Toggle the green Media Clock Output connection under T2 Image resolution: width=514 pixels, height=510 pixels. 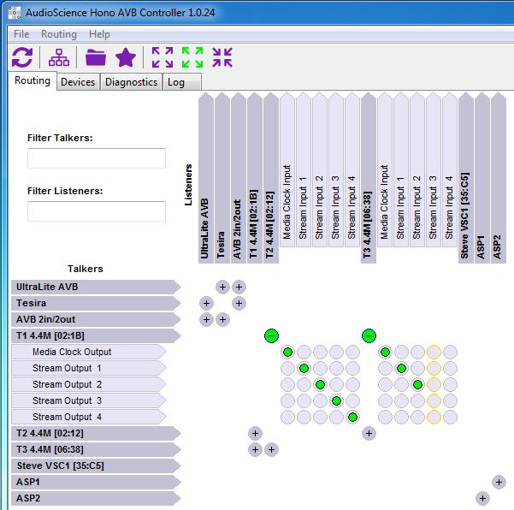pos(288,352)
